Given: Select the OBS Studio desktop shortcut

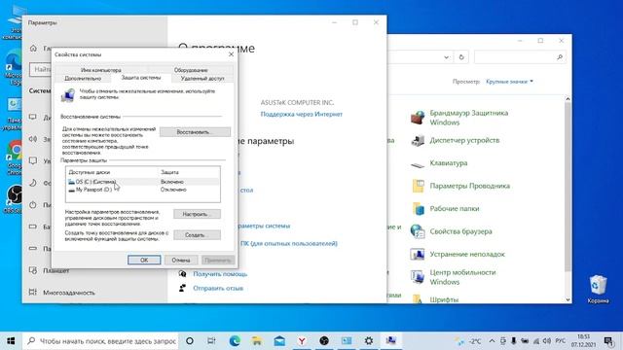Looking at the screenshot, I should [14, 199].
